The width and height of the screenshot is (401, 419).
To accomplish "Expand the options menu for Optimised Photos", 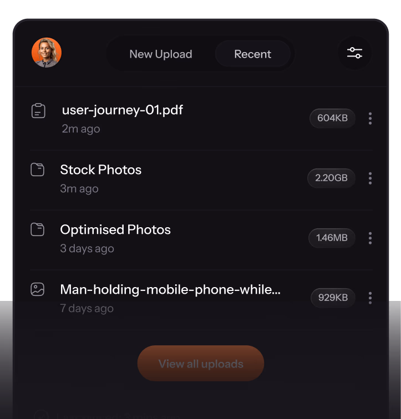I will pos(370,238).
